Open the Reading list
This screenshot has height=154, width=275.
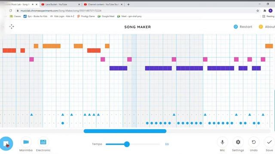pyautogui.click(x=268, y=16)
